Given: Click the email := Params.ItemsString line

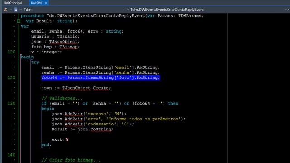Looking at the screenshot, I should pos(101,67).
